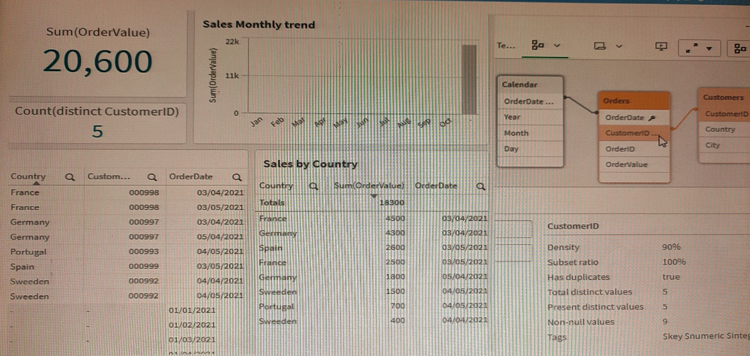The image size is (750, 356).
Task: Click the key icon beside OrderDate
Action: 651,118
